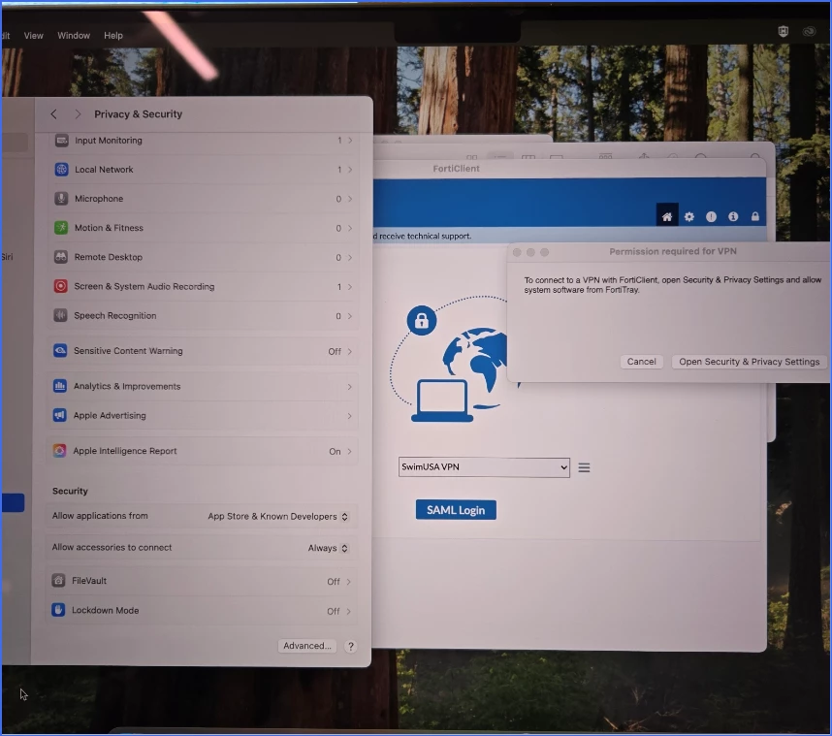Click the Motion & Fitness icon
This screenshot has width=832, height=736.
61,228
